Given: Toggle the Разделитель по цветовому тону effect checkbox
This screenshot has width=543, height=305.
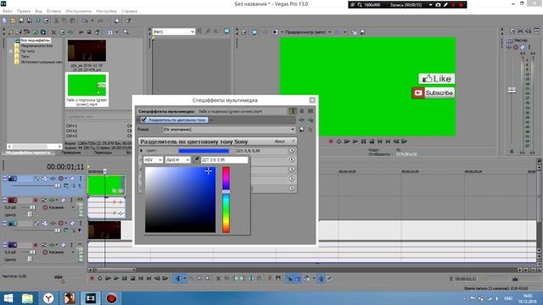Looking at the screenshot, I should [144, 119].
